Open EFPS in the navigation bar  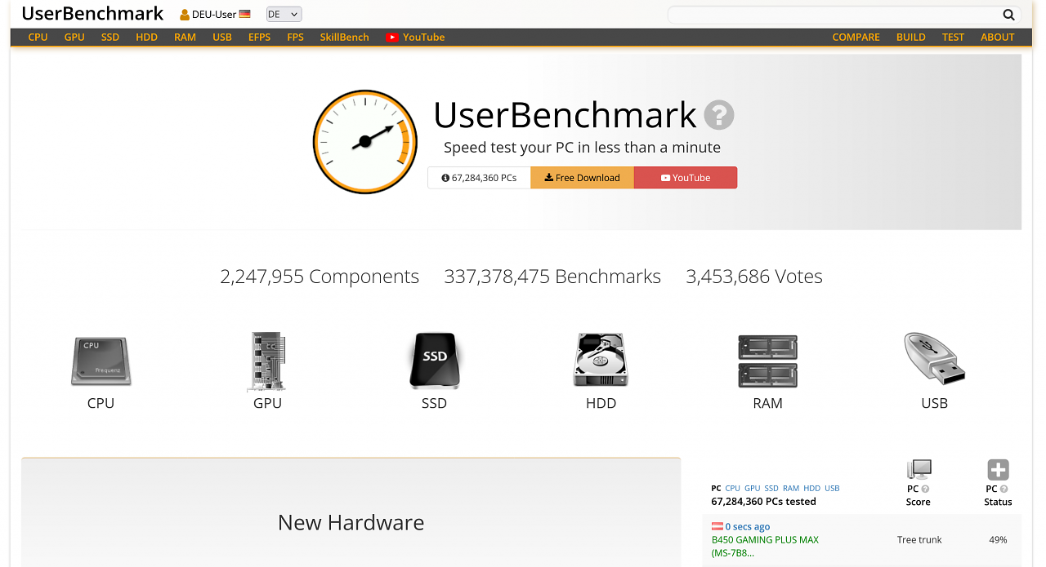tap(259, 38)
